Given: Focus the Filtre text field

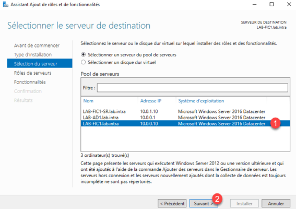Looking at the screenshot, I should (192, 88).
